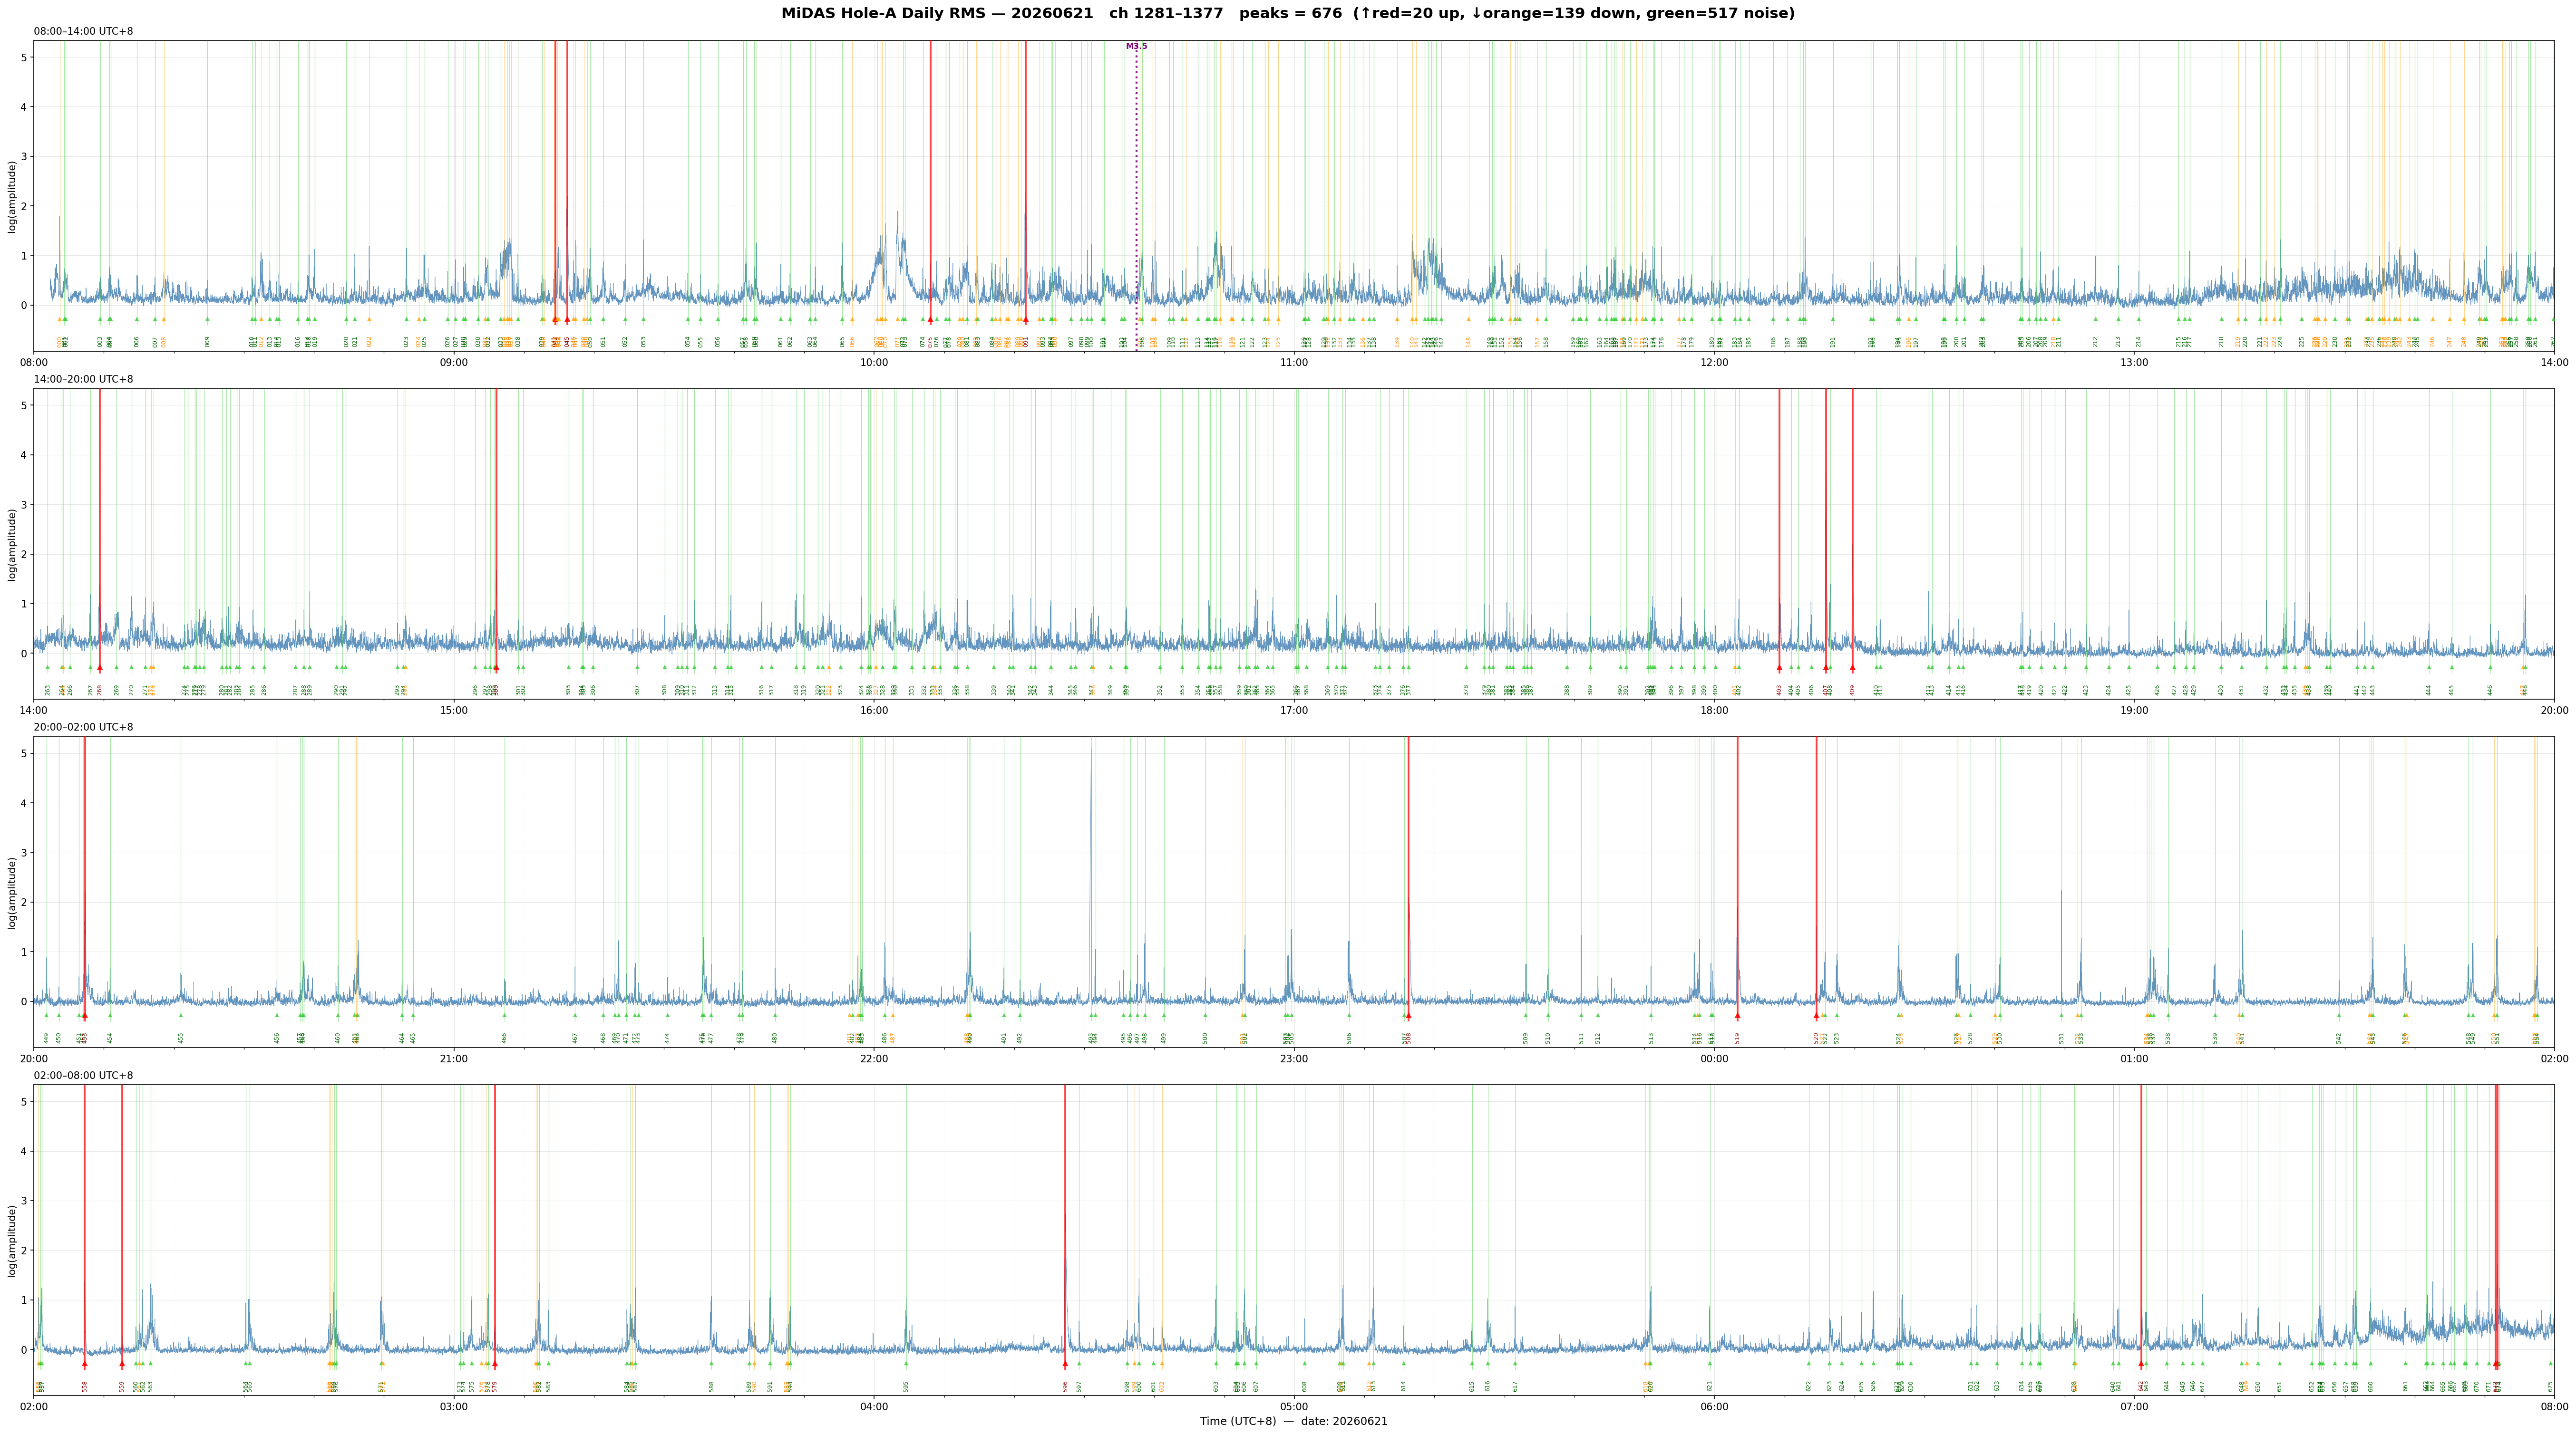Pick the 05:00 time tick label
Viewport: 2576px width, 1434px height.
(1294, 1406)
